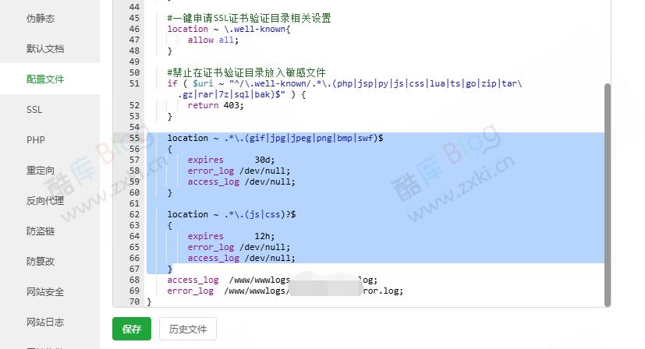
Task: Save the configuration with 保存 button
Action: point(132,329)
